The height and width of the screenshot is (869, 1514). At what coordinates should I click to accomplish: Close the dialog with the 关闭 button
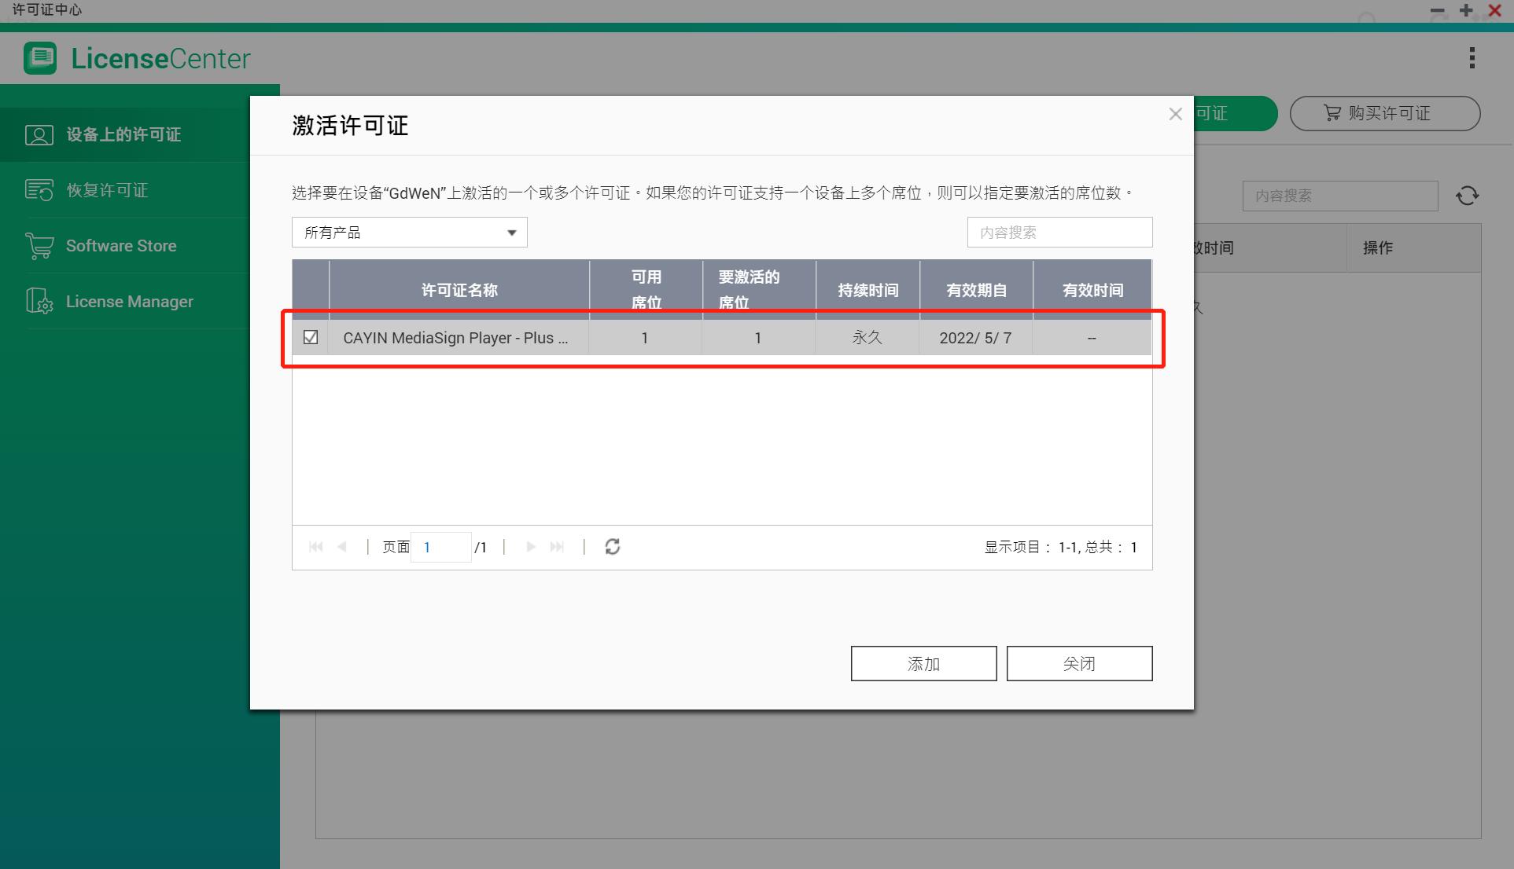(1079, 662)
